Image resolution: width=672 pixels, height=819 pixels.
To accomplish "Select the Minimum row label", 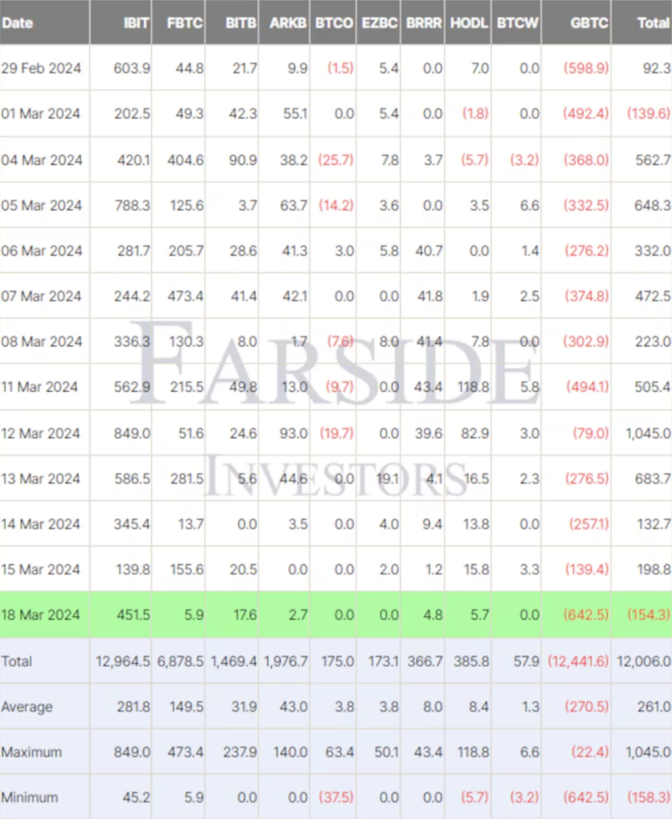I will click(30, 797).
